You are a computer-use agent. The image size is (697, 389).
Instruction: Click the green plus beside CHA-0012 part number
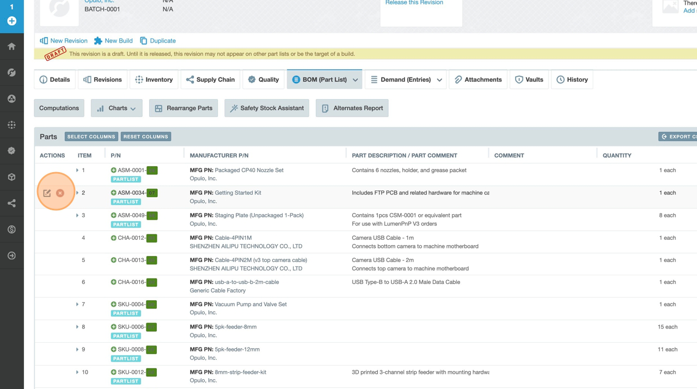[114, 238]
